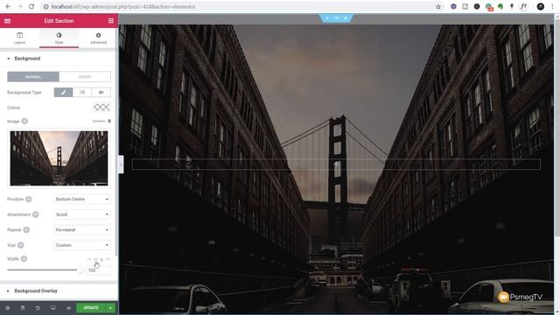This screenshot has height=315, width=560.
Task: Switch to the Layout tab
Action: tap(19, 38)
